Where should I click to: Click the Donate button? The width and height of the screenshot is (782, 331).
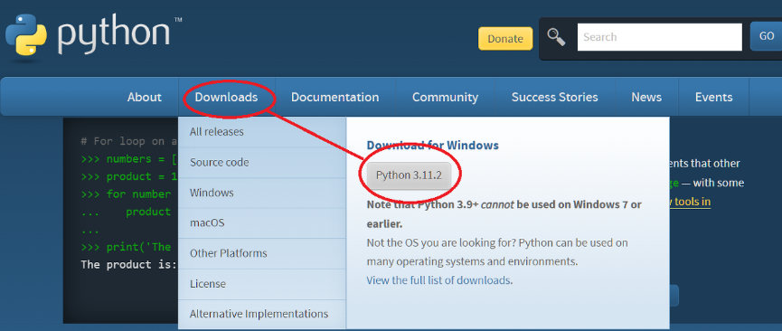[505, 39]
